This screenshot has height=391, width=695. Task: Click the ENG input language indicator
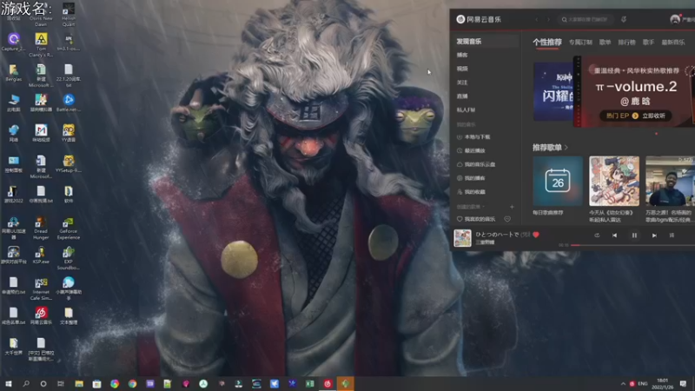[643, 384]
